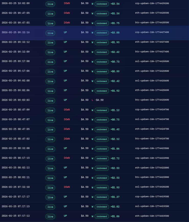Open market link eth-updown-15m-1774428300
This screenshot has width=189, height=222.
click(152, 13)
